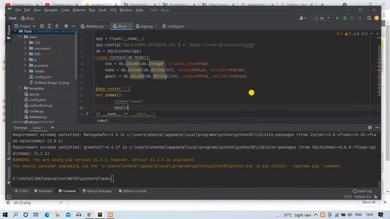This screenshot has height=219, width=390.
Task: Open the Project view dropdown
Action: (25, 26)
